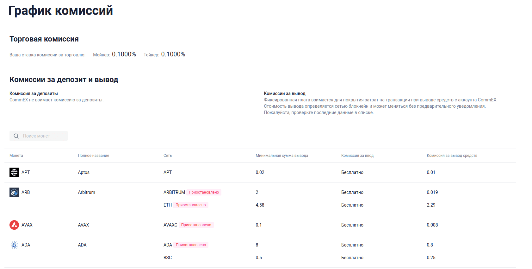Click the "Монета" column header
The height and width of the screenshot is (269, 532).
click(x=16, y=156)
